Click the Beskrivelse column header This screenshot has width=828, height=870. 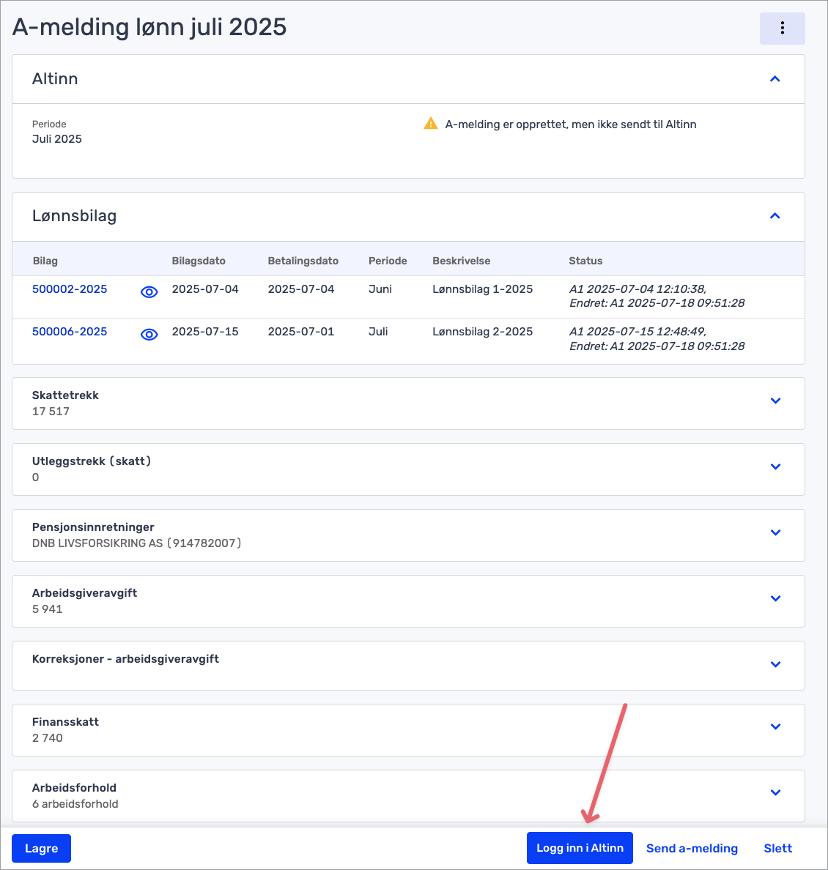pos(461,261)
